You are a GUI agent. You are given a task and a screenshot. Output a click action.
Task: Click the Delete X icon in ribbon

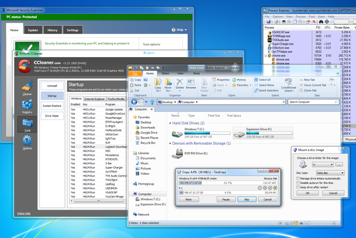180,82
